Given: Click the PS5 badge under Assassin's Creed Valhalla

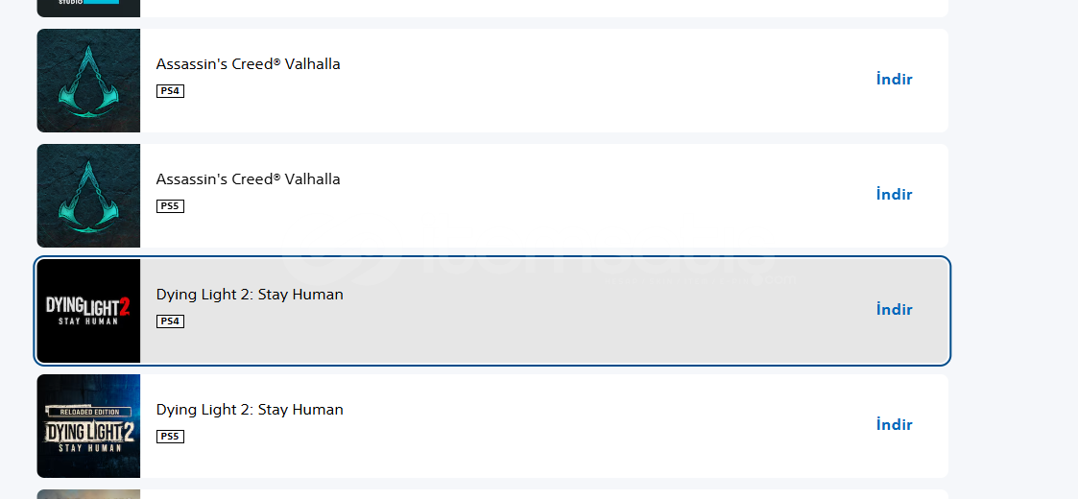Looking at the screenshot, I should click(x=170, y=206).
